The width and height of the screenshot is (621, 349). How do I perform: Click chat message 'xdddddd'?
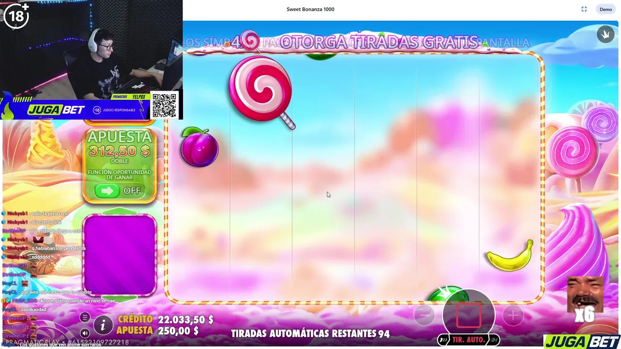coord(41,257)
